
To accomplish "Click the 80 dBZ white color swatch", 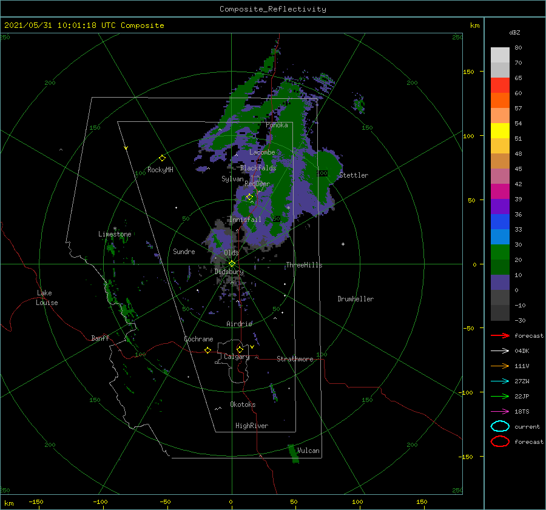I will [500, 55].
